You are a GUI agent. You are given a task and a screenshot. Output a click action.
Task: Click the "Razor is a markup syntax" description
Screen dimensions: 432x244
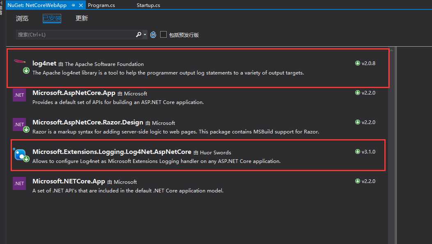click(176, 131)
